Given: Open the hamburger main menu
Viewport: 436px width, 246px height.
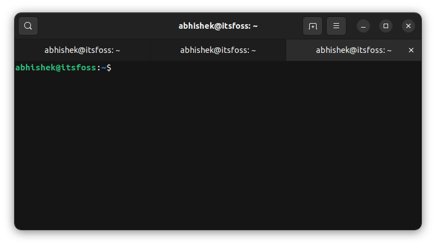Looking at the screenshot, I should [336, 26].
